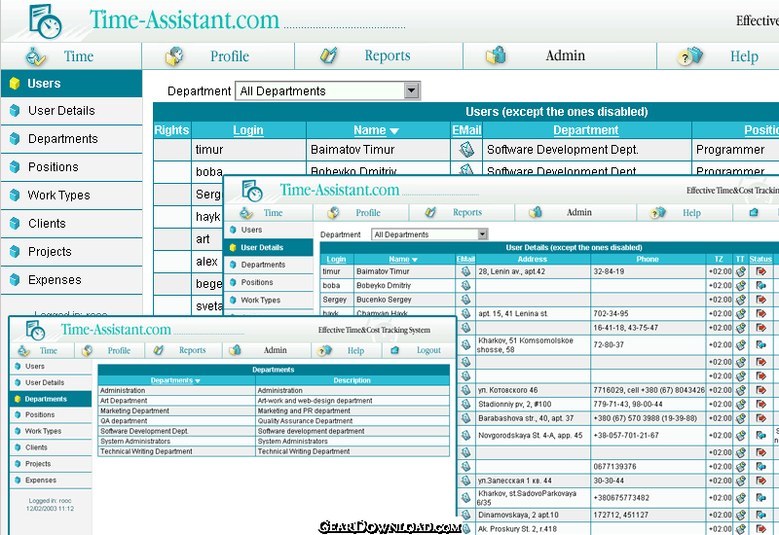Image resolution: width=779 pixels, height=535 pixels.
Task: Click the Reports pencil icon in main window
Action: [x=328, y=55]
